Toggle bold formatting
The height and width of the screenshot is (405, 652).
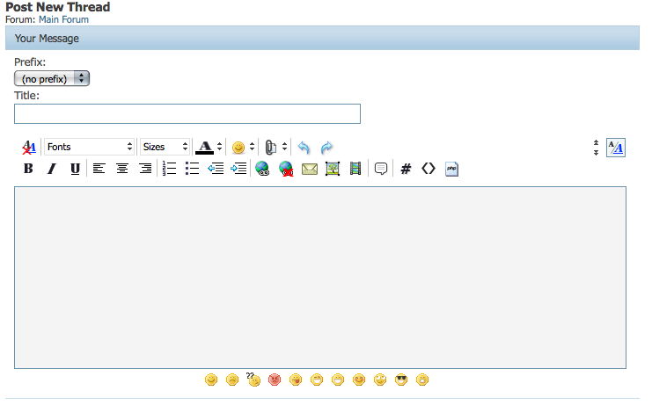click(x=28, y=169)
